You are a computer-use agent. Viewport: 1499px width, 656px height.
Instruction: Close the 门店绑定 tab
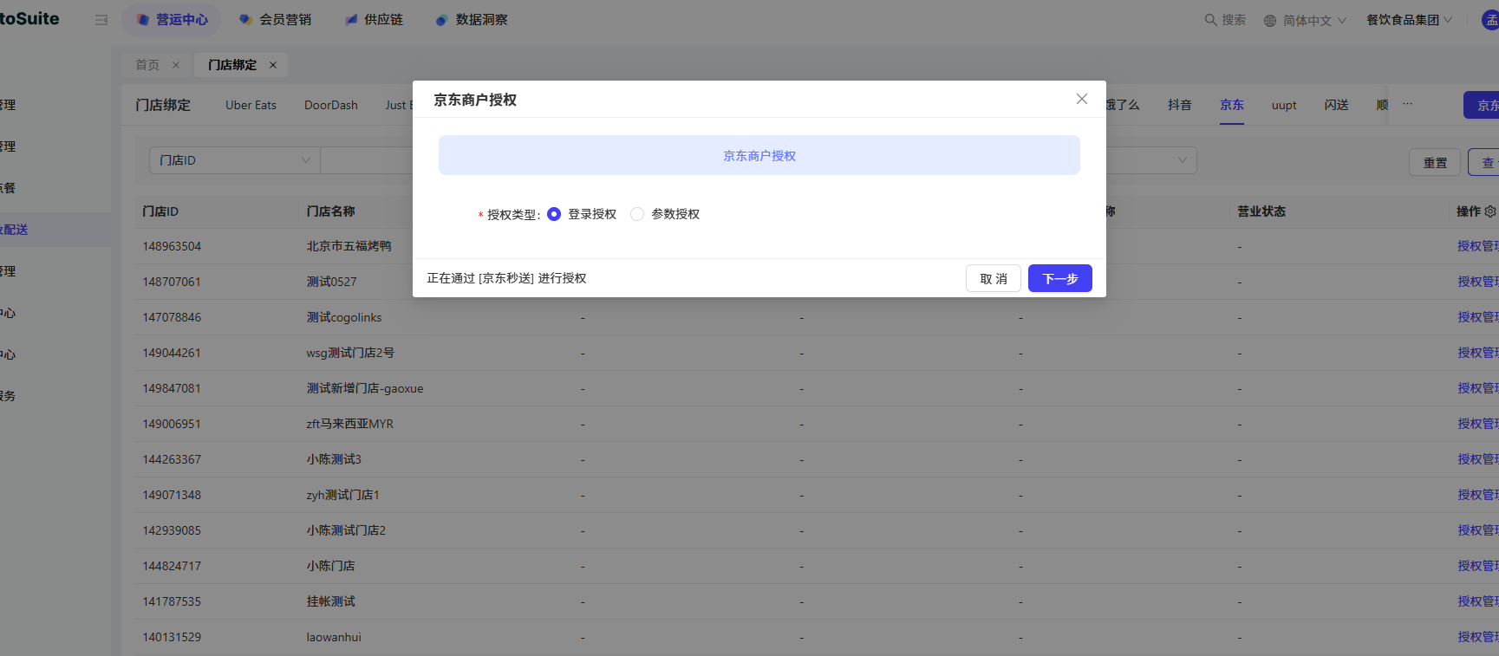(x=273, y=65)
